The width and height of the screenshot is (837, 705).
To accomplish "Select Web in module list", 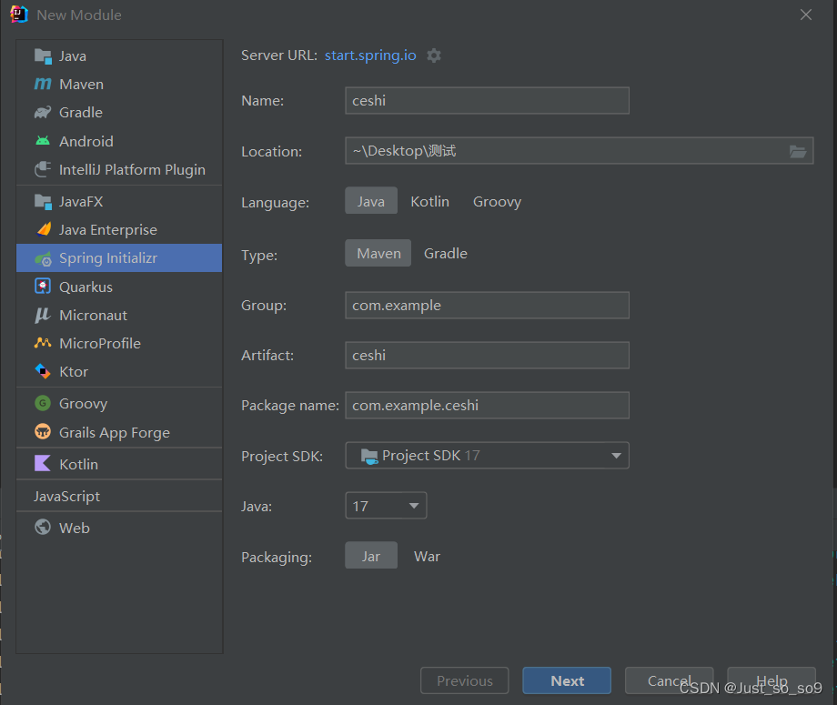I will tap(119, 528).
